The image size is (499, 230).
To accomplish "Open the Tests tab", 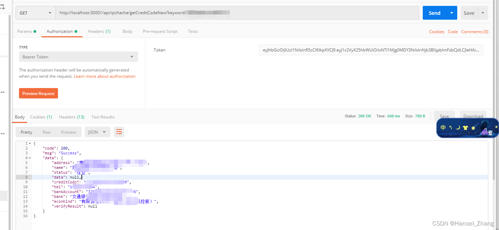I will [193, 31].
